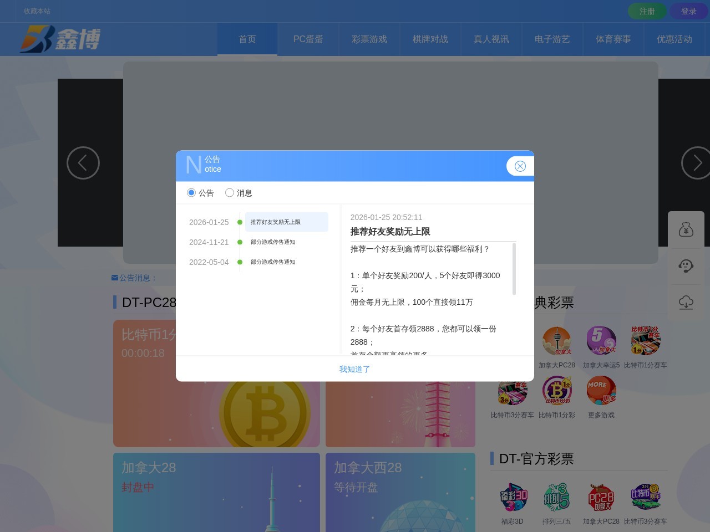Click the 公告消息 envelope label

(x=134, y=278)
